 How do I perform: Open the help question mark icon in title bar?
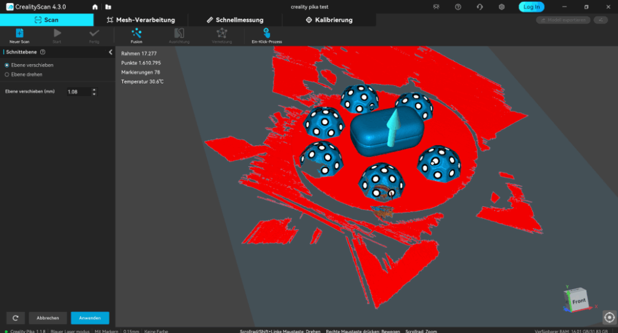458,7
